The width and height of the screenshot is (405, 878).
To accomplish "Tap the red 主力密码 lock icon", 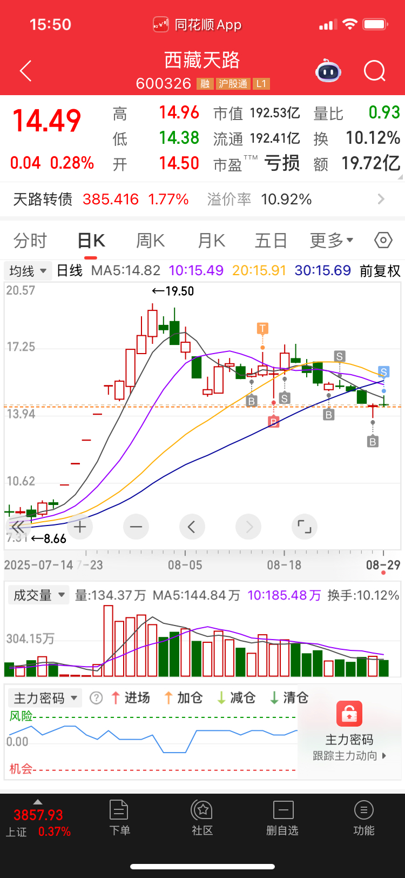I will tap(349, 714).
